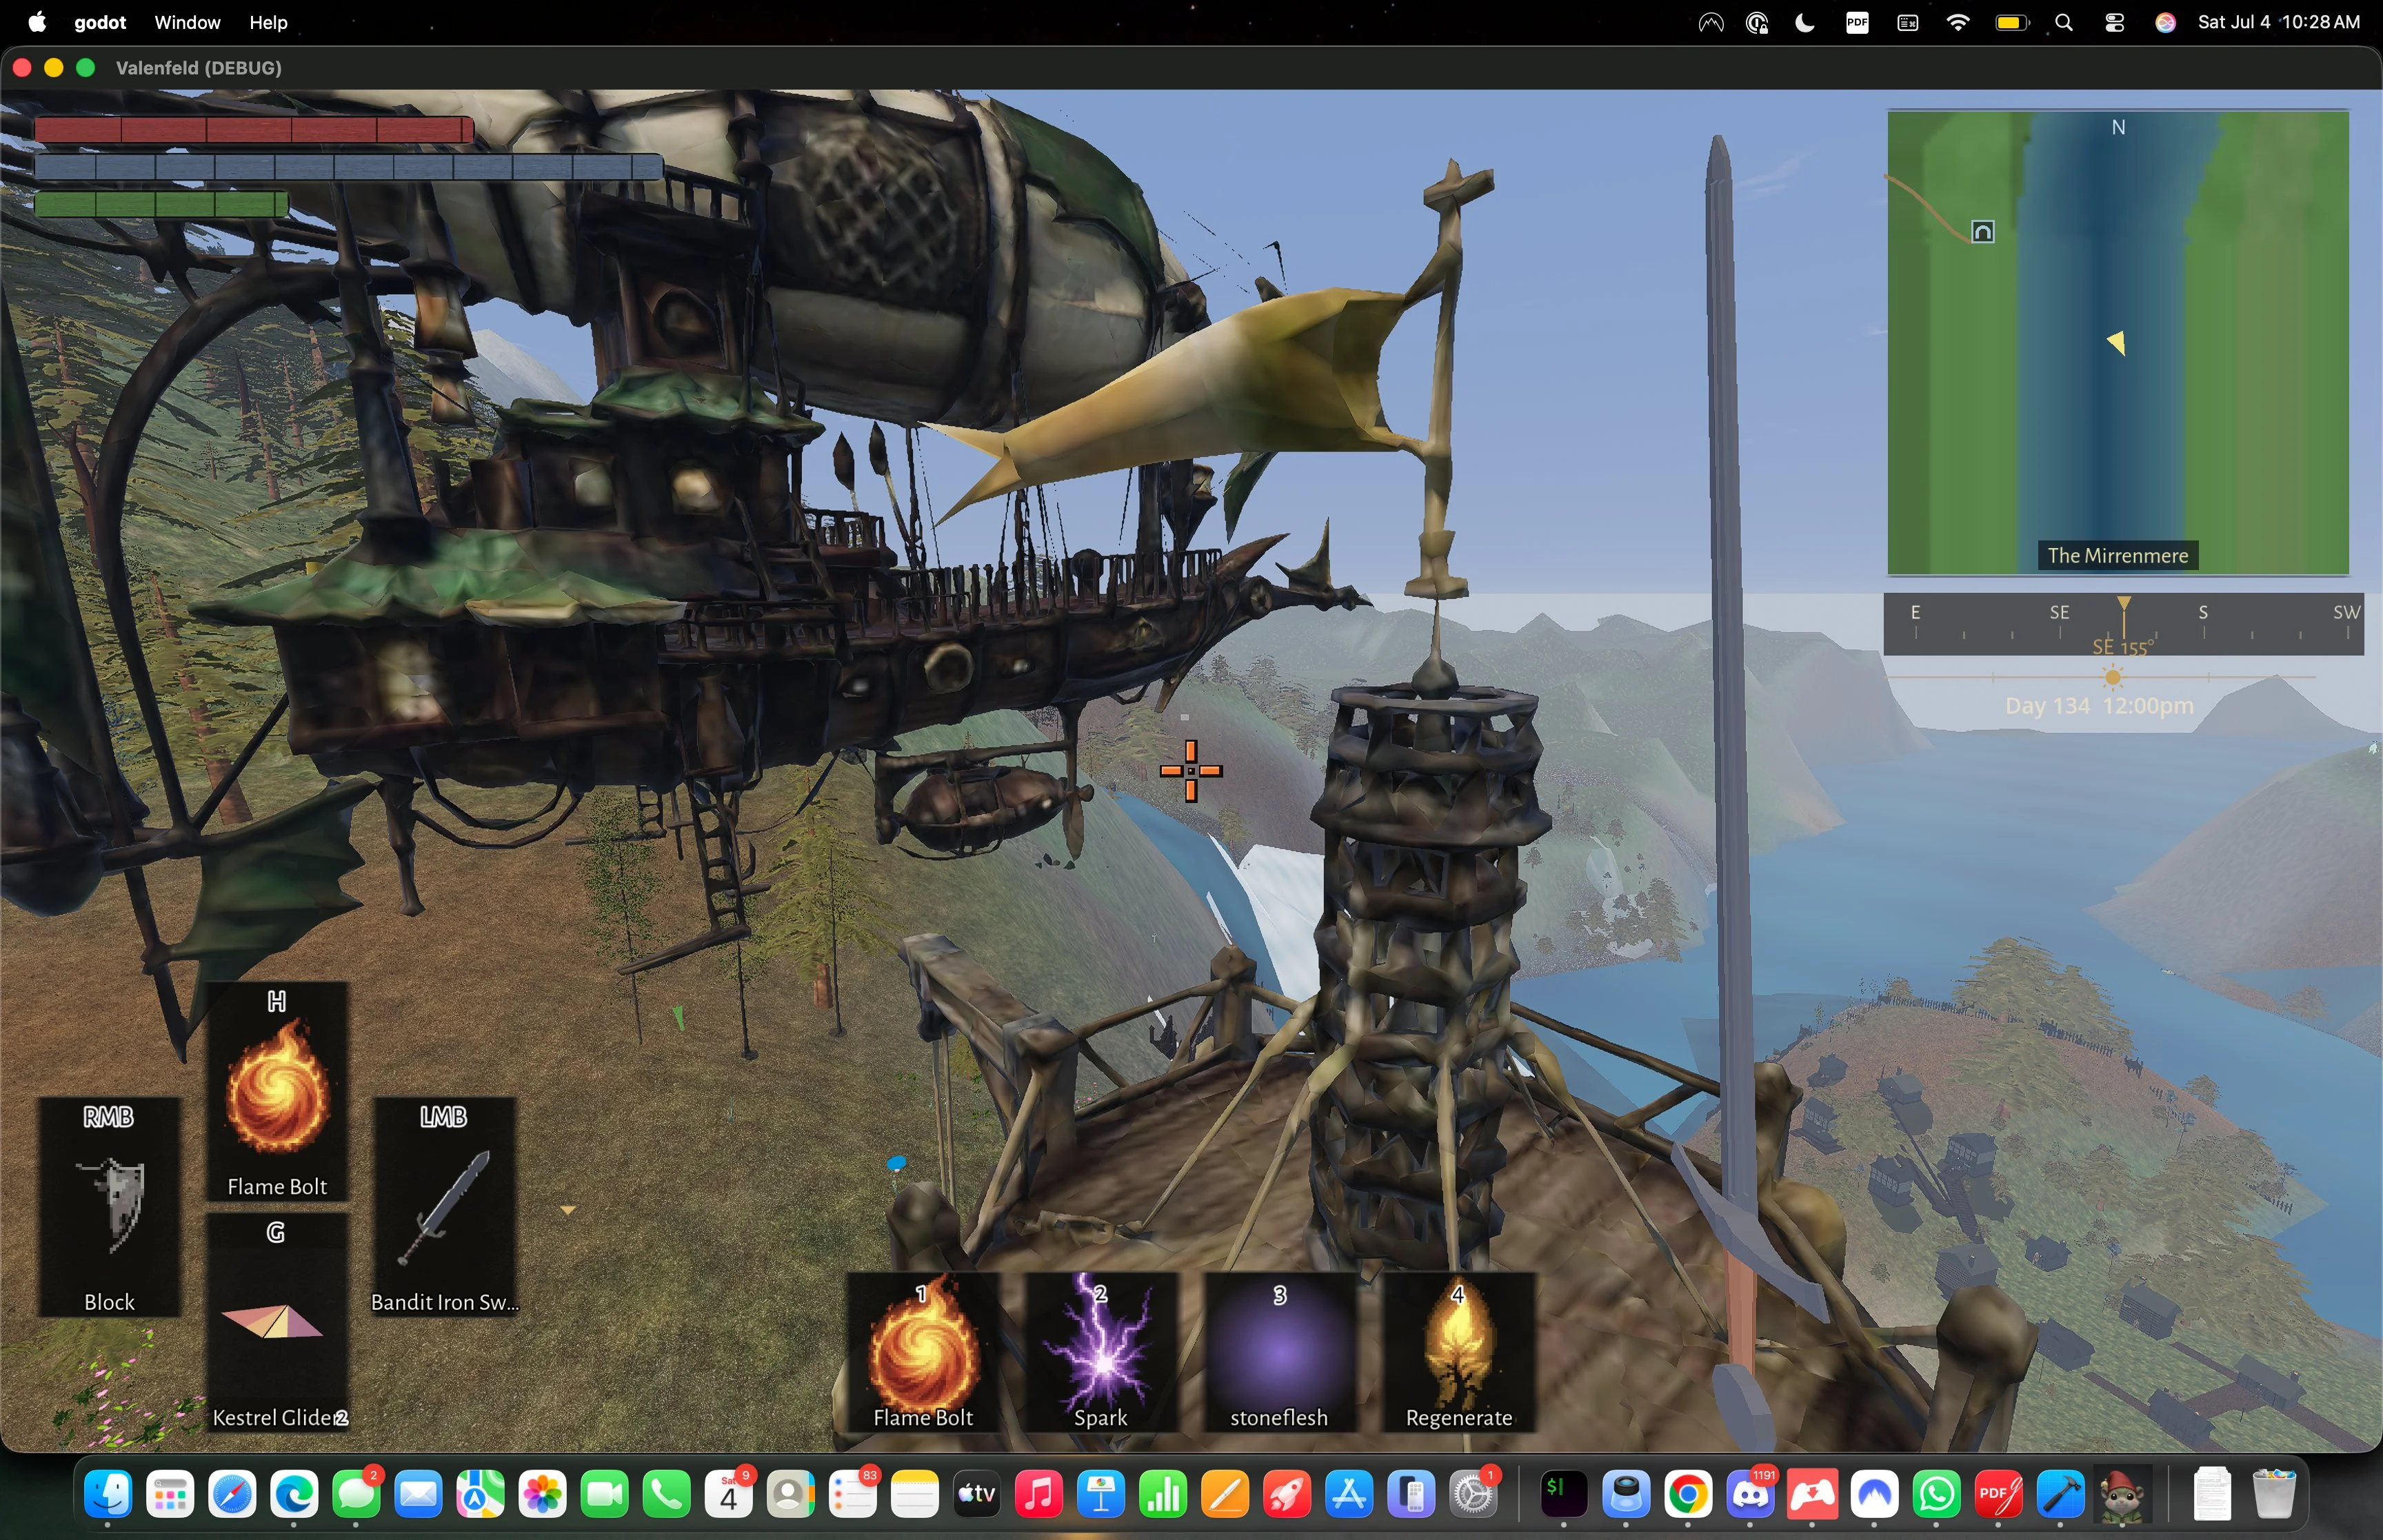Click the RMB Block shield slot
This screenshot has width=2383, height=1540.
click(109, 1207)
